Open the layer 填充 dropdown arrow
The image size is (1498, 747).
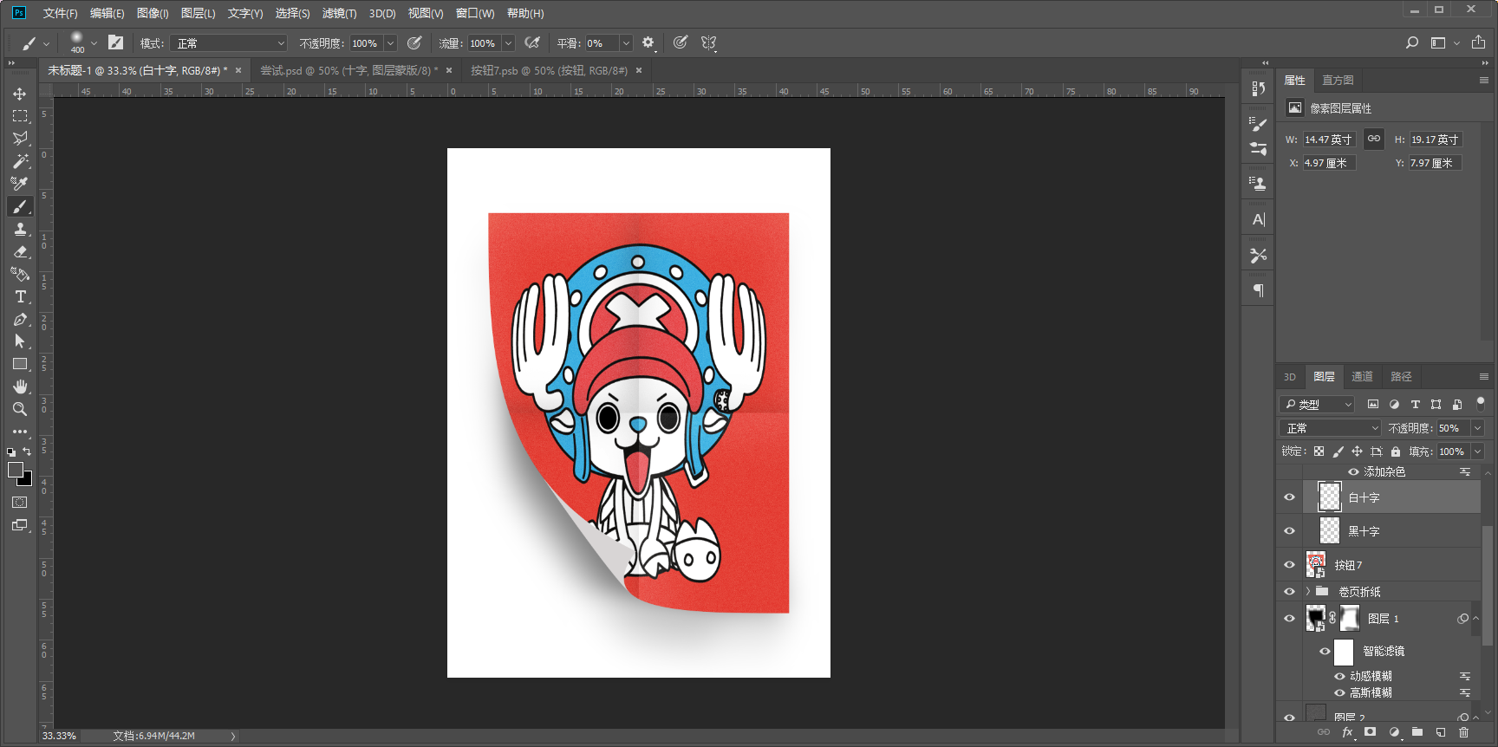1477,451
